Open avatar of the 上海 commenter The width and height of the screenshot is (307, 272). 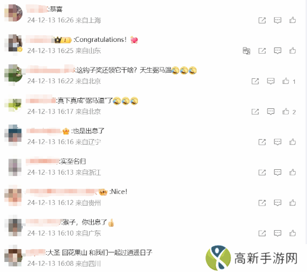coord(13,13)
